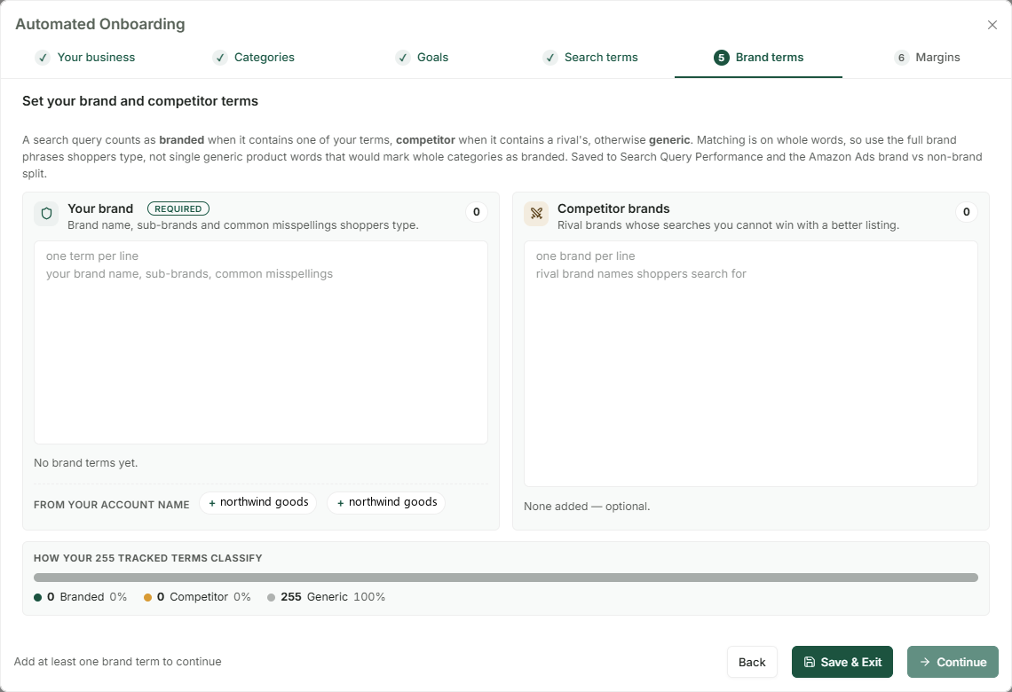Click the step 5 badge for Brand terms
This screenshot has width=1012, height=692.
(x=721, y=58)
